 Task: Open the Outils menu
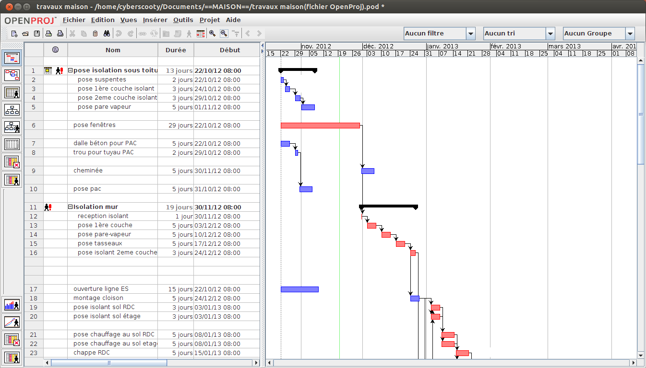[x=183, y=20]
